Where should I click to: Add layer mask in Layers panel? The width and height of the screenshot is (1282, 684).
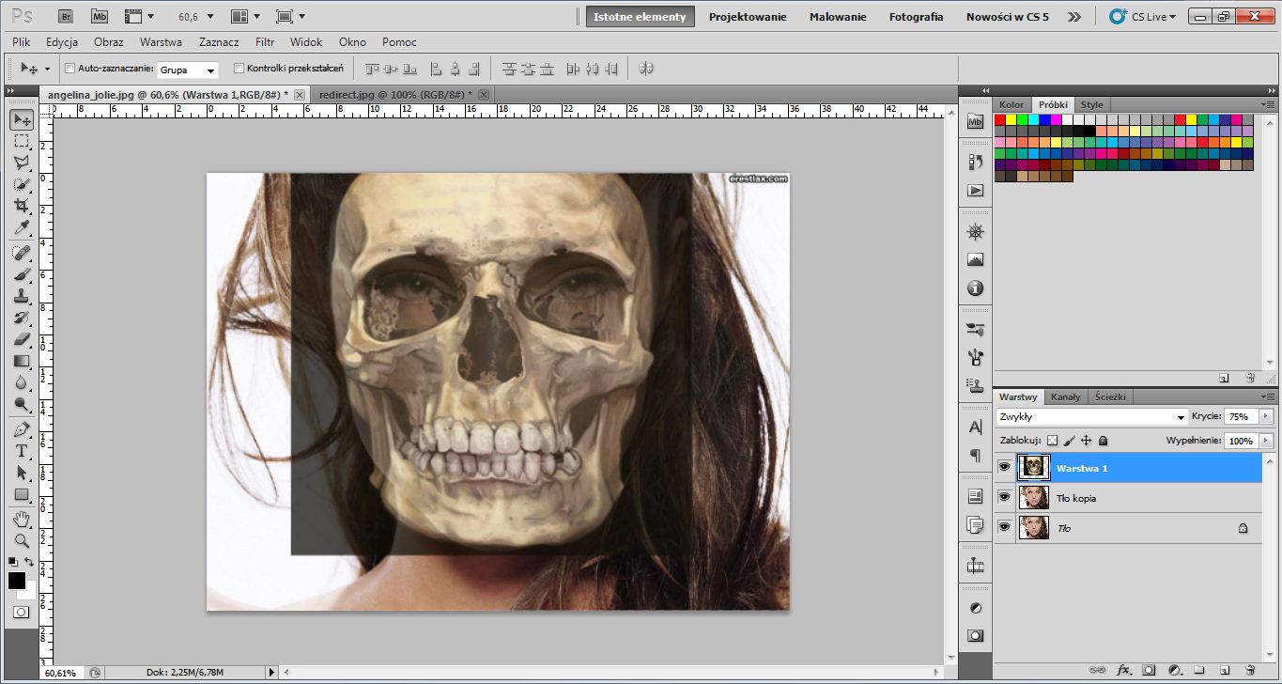tap(1149, 671)
